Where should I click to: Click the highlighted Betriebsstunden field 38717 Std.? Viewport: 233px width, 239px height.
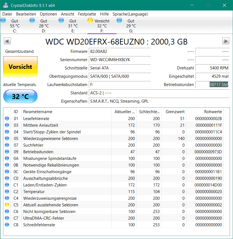click(x=213, y=84)
